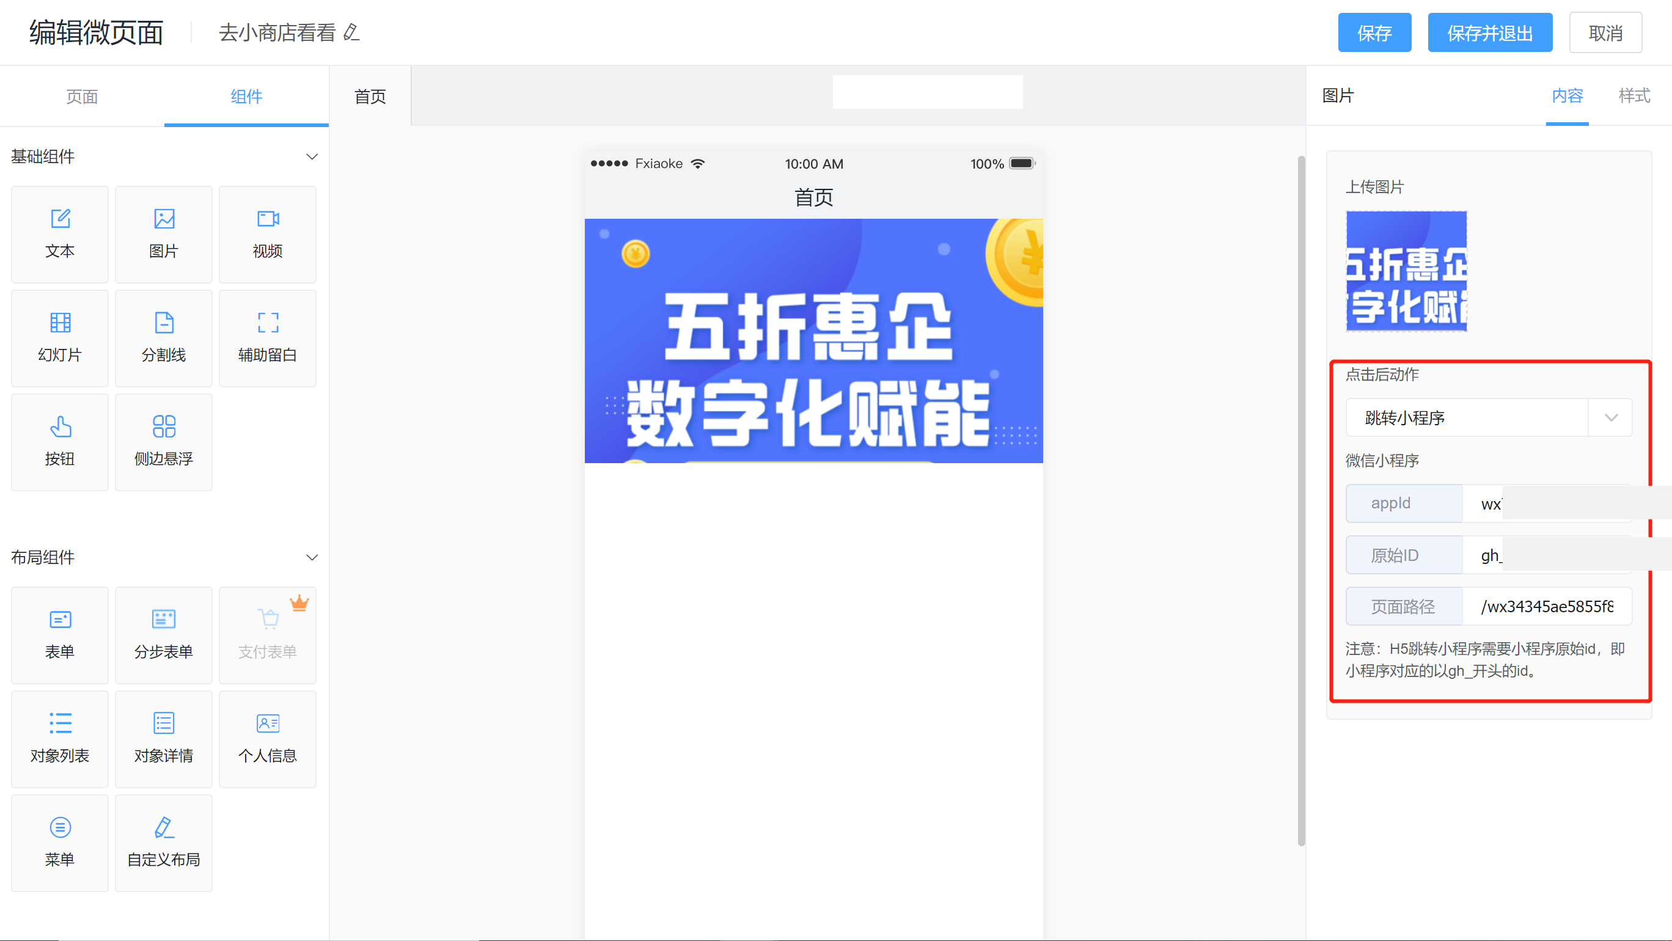Add the 对象详情 object detail component
Image resolution: width=1672 pixels, height=941 pixels.
coord(164,739)
